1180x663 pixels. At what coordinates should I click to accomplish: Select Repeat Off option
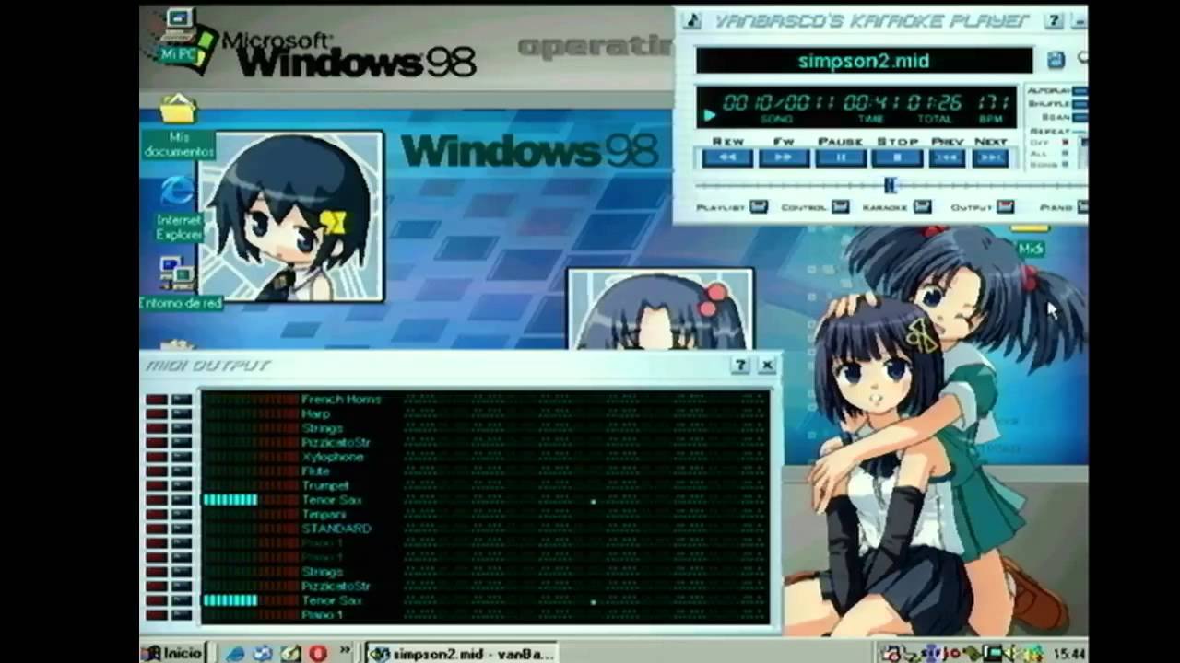[1066, 143]
